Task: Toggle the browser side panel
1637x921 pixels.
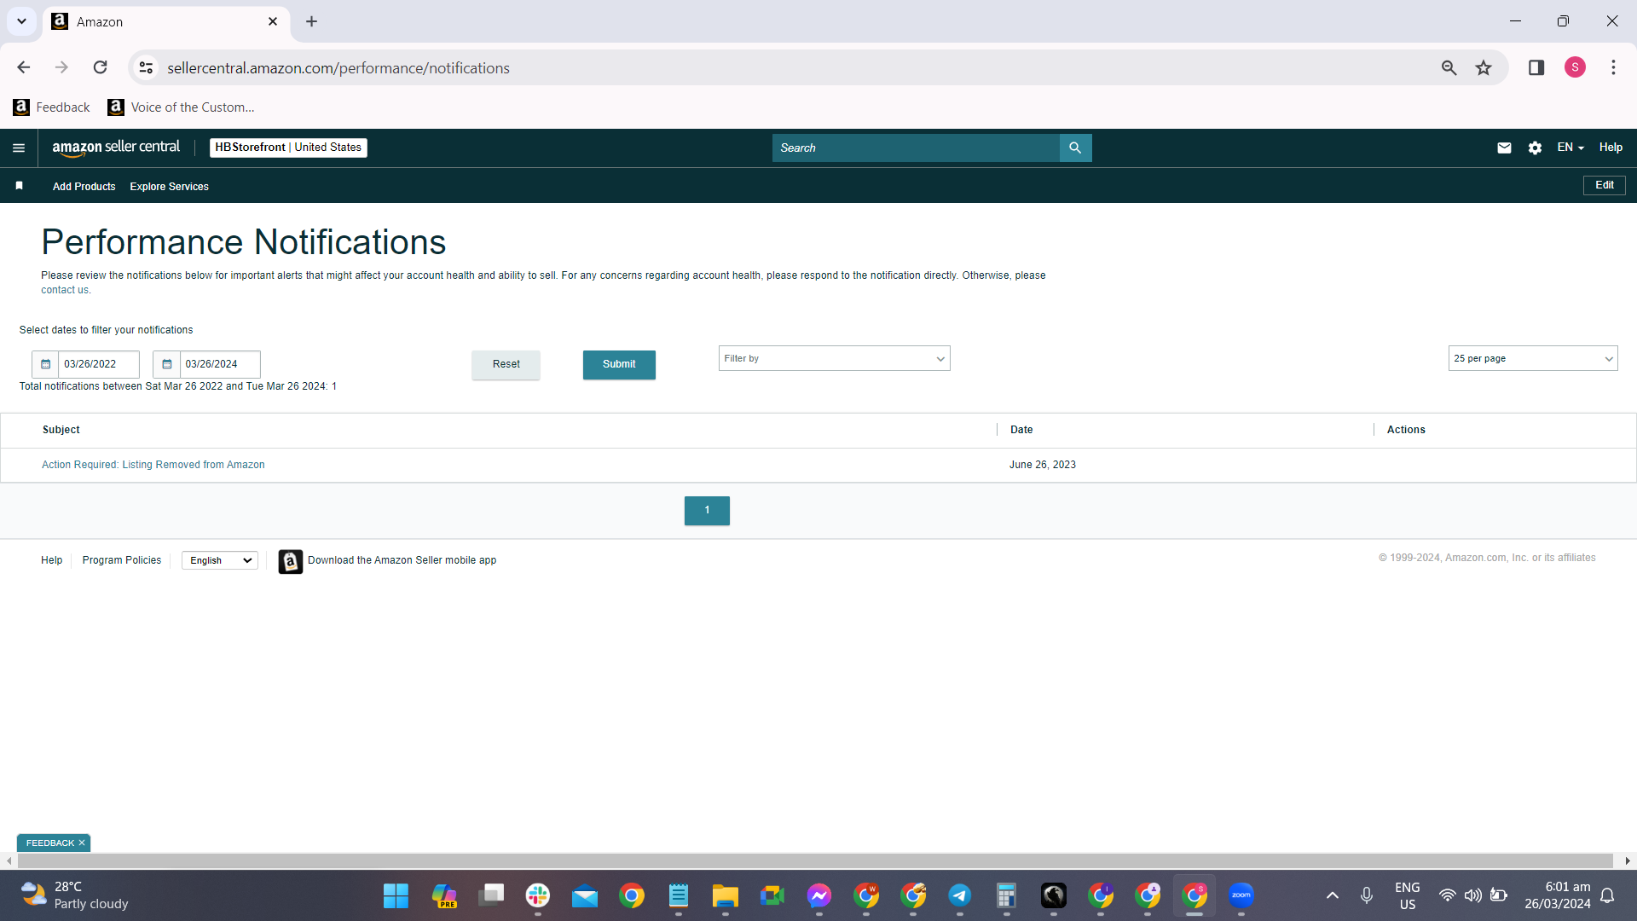Action: pos(1536,67)
